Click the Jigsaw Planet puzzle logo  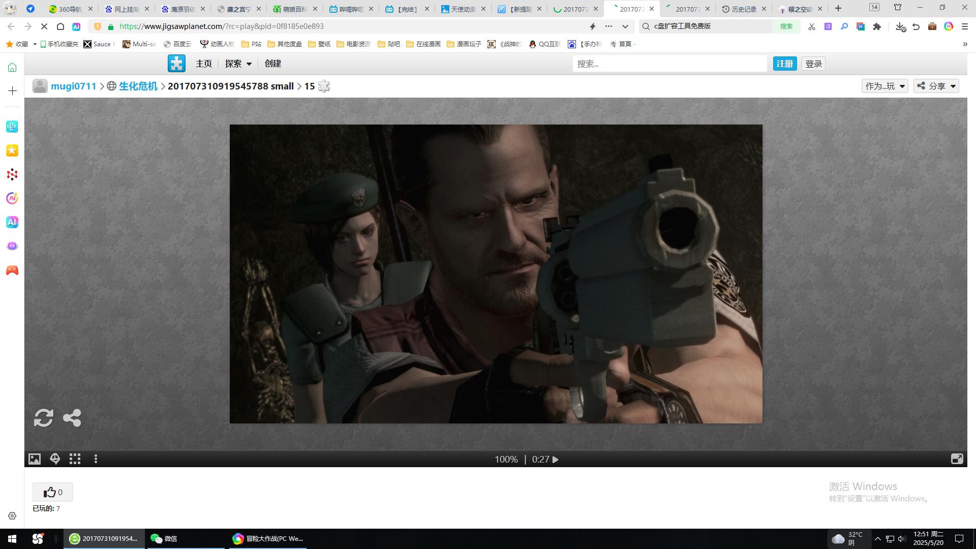coord(176,64)
